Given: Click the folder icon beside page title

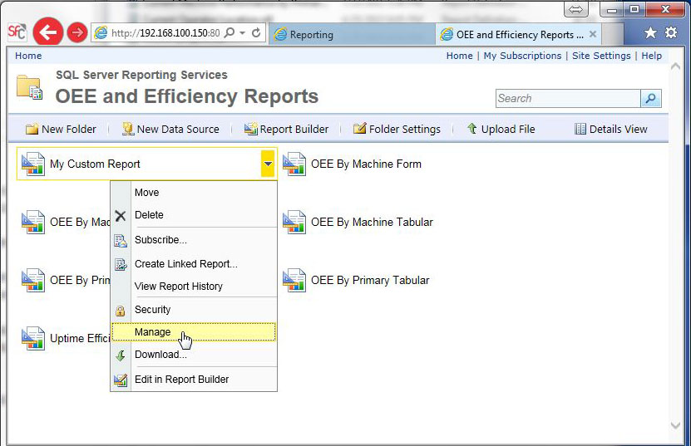Looking at the screenshot, I should point(30,87).
